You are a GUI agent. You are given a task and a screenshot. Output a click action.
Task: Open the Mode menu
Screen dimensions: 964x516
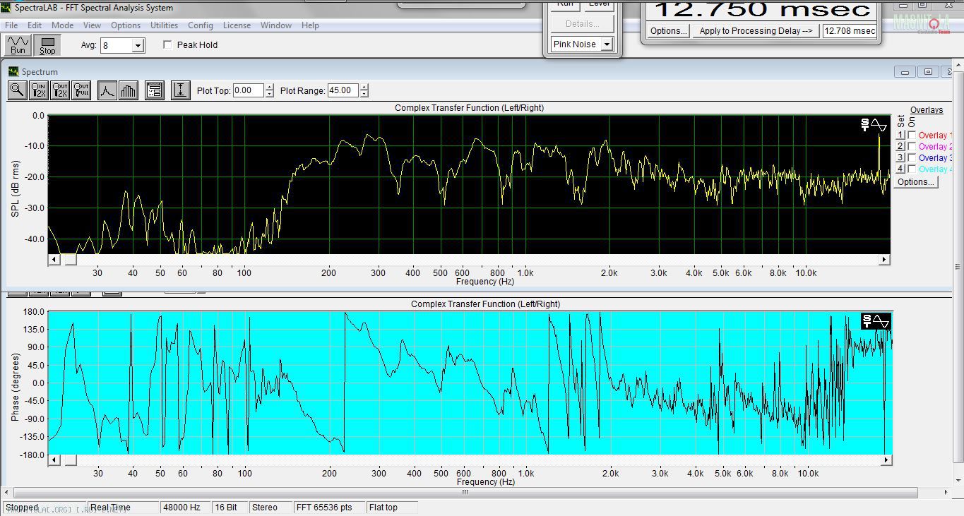click(x=62, y=25)
